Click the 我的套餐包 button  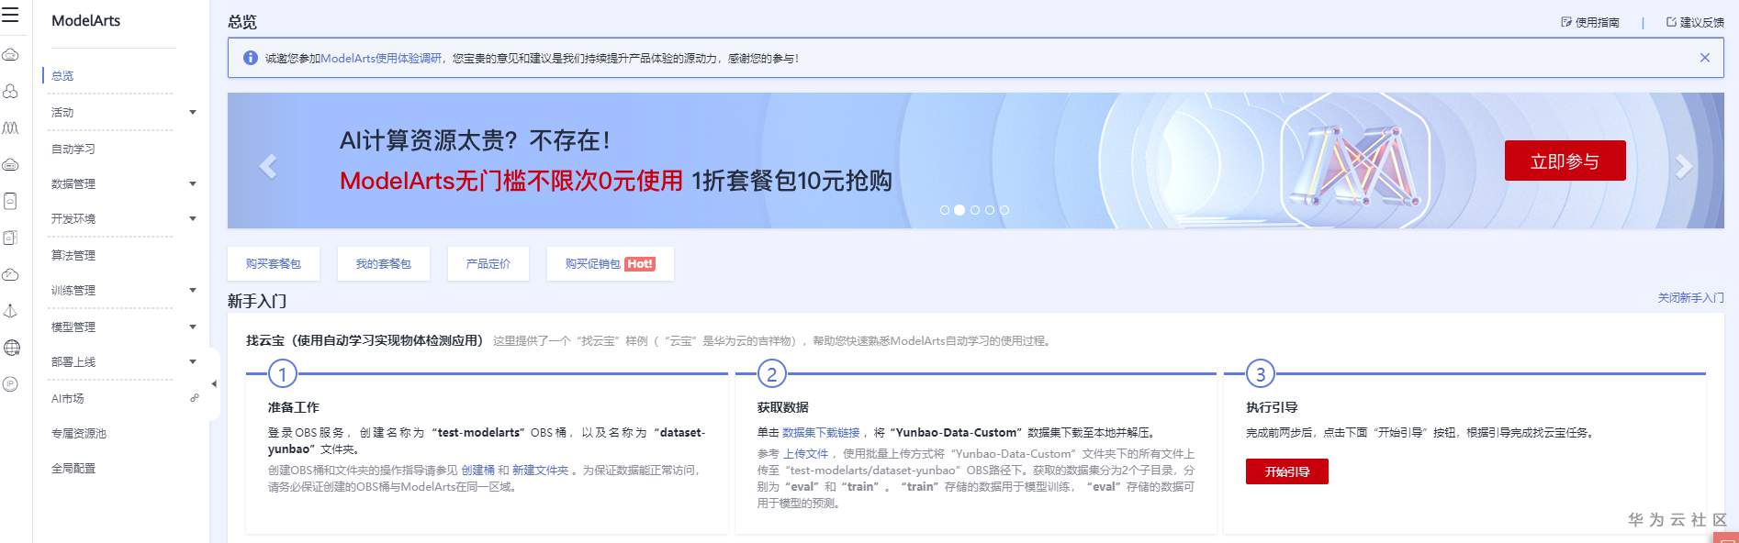(x=384, y=263)
